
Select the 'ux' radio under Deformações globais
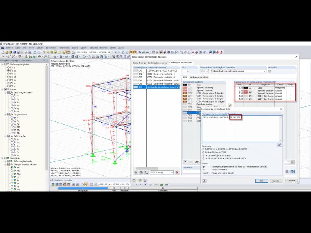pos(9,71)
